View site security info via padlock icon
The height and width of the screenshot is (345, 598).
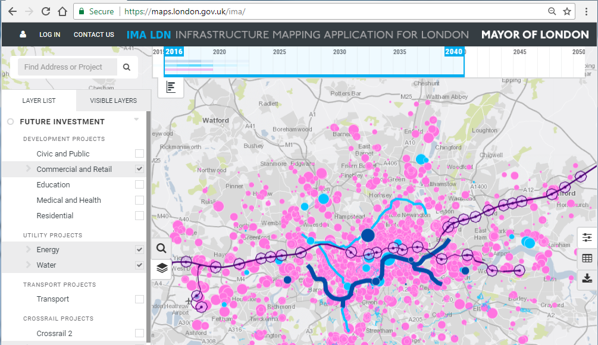82,11
